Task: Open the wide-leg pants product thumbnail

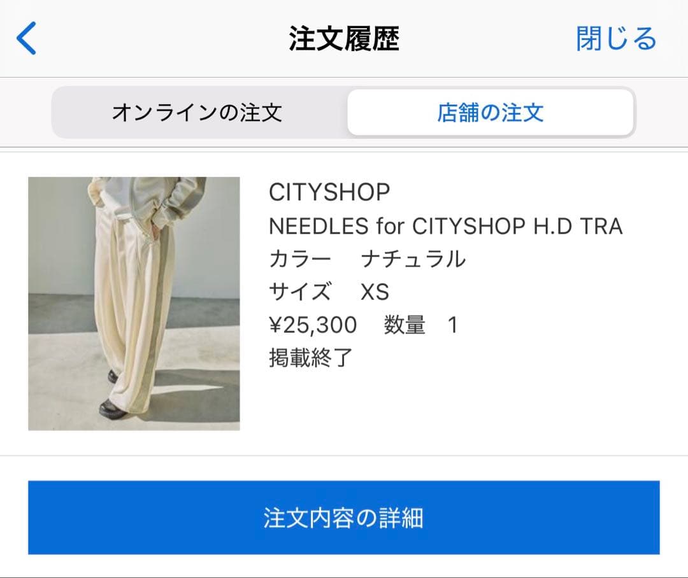Action: click(134, 304)
